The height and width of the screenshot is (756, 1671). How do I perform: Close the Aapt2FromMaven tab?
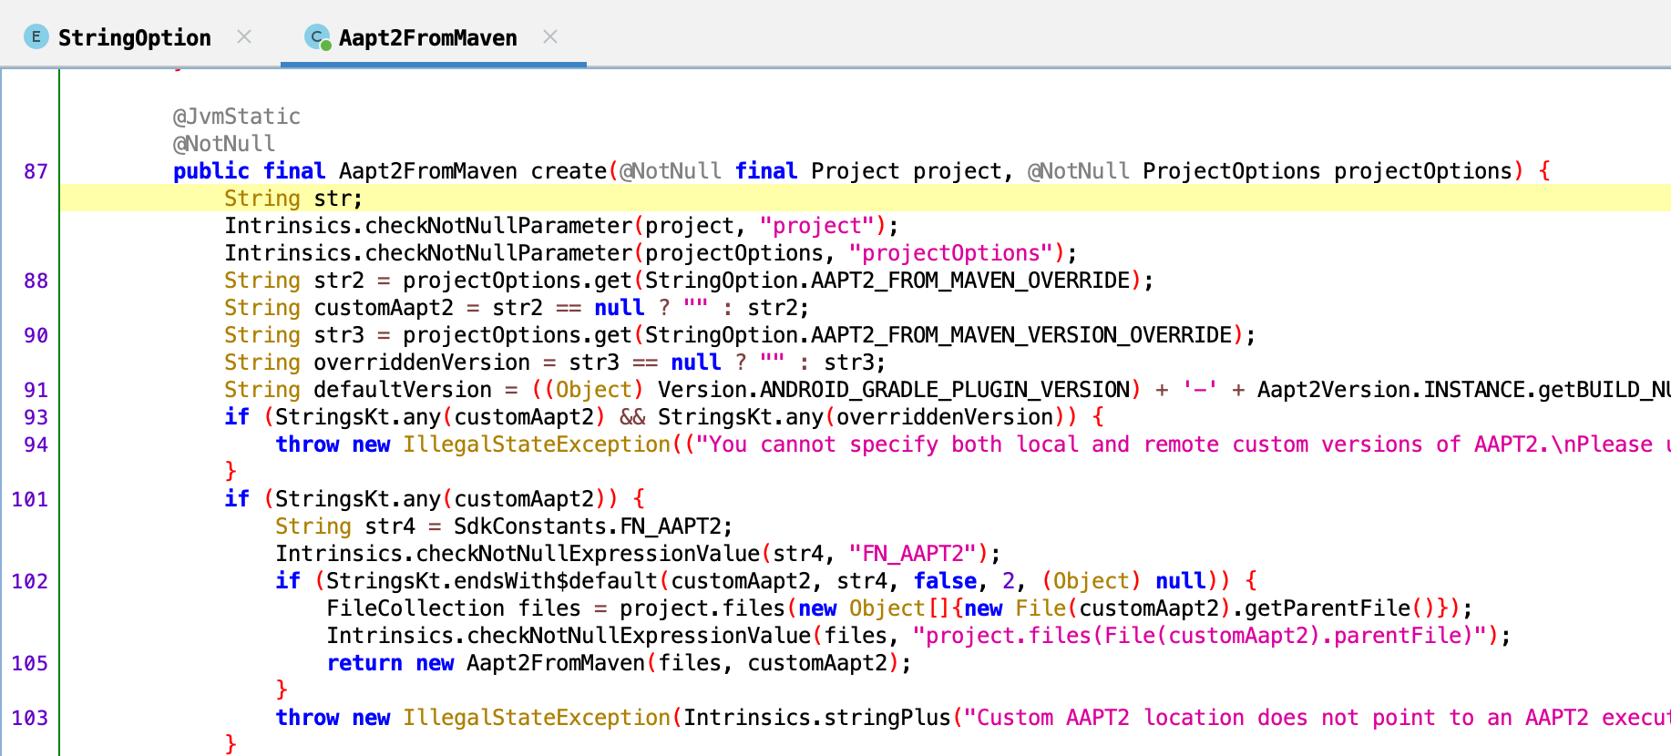click(550, 36)
